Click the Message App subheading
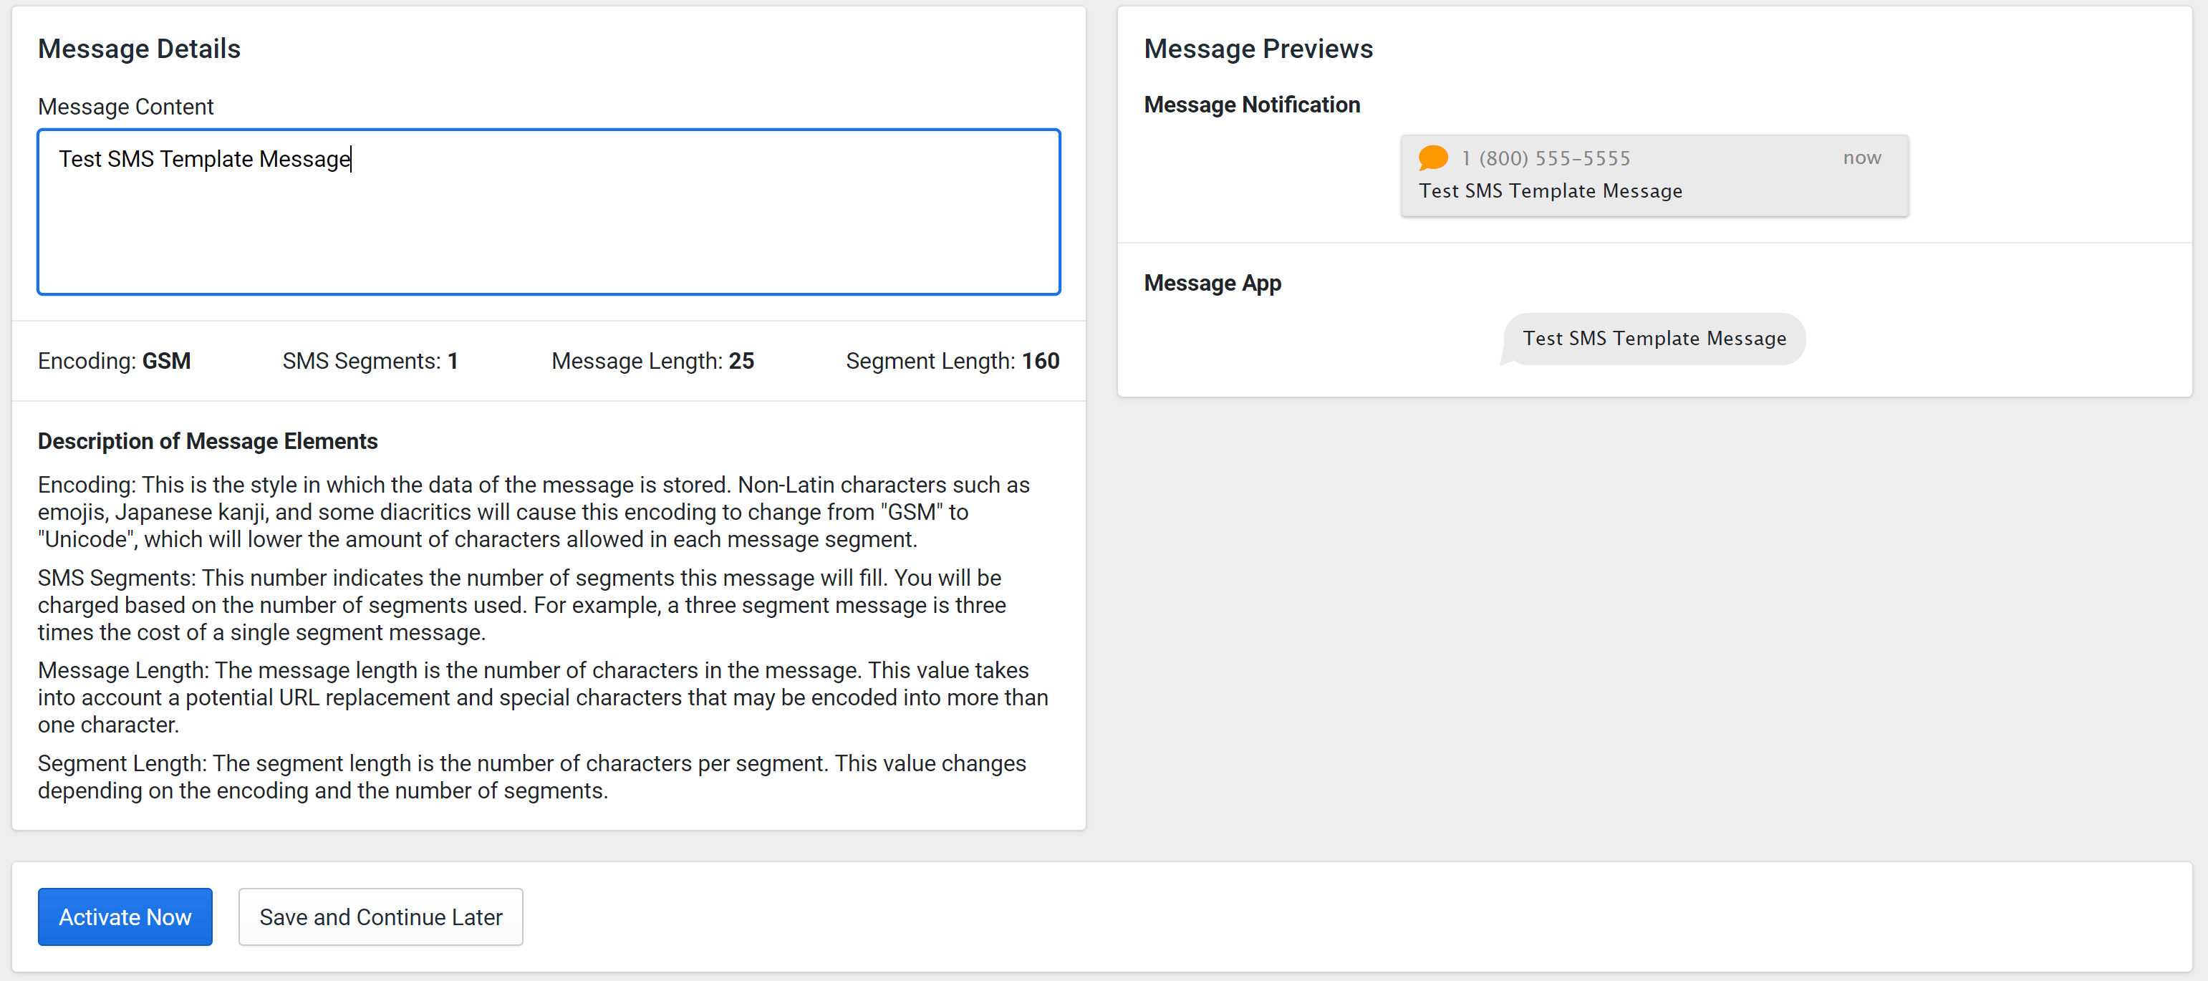The image size is (2208, 981). (x=1212, y=283)
